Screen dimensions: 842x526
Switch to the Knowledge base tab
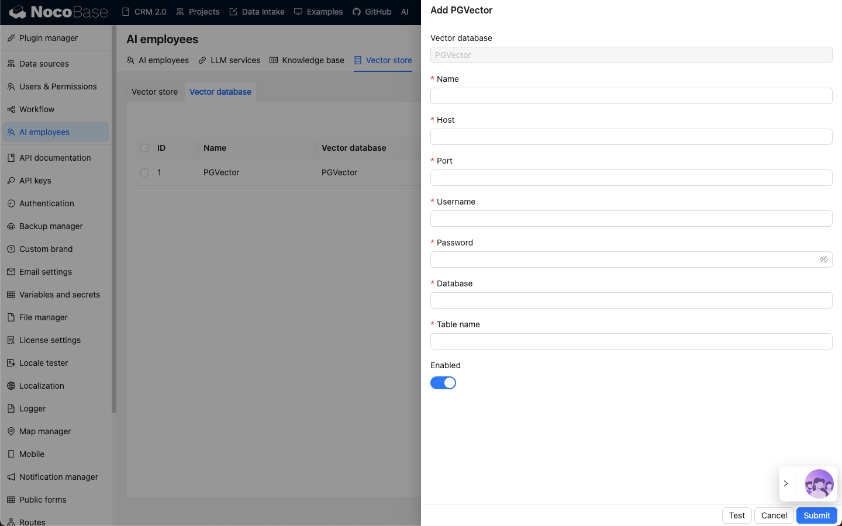[x=307, y=60]
